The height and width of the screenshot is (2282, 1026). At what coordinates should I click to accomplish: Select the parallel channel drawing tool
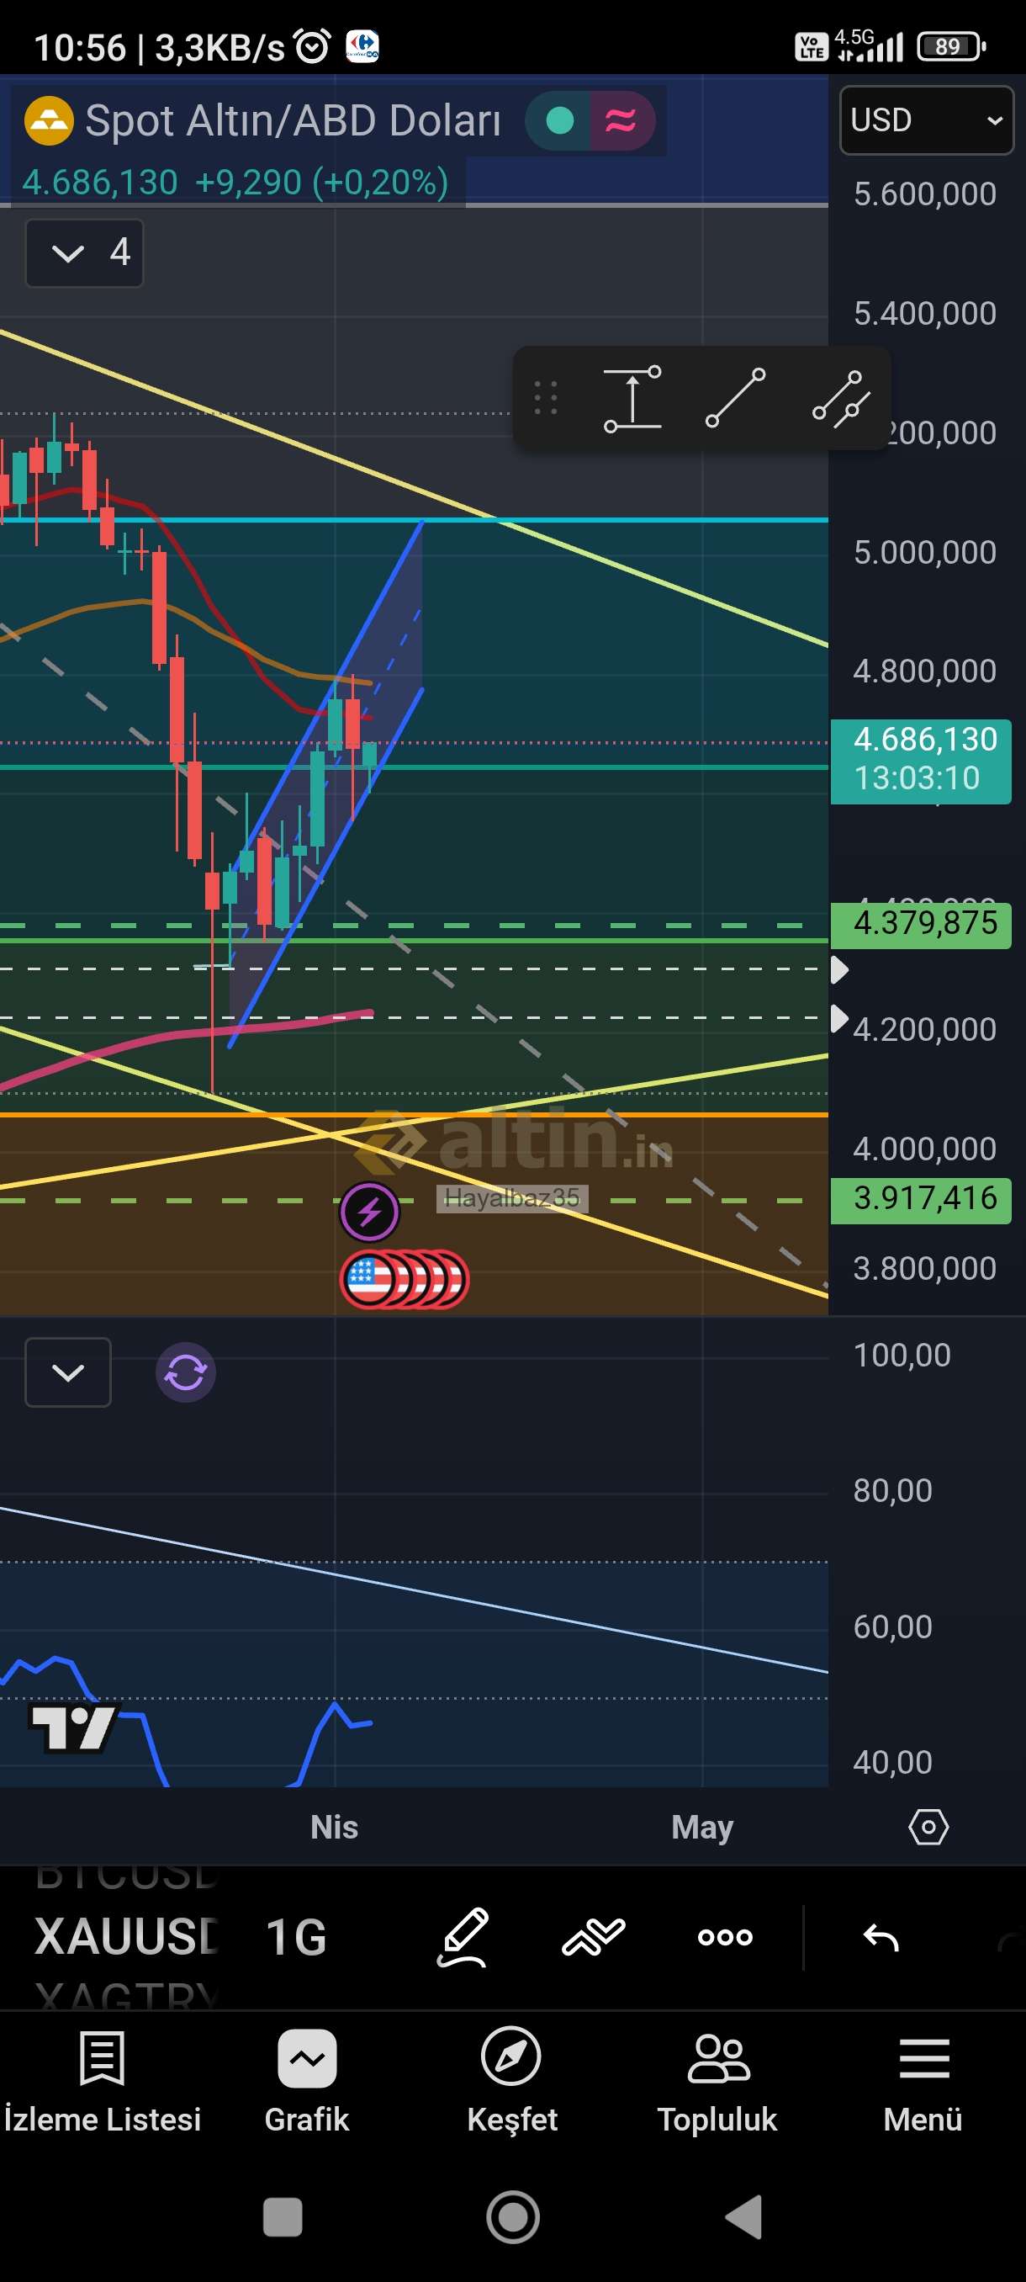840,399
